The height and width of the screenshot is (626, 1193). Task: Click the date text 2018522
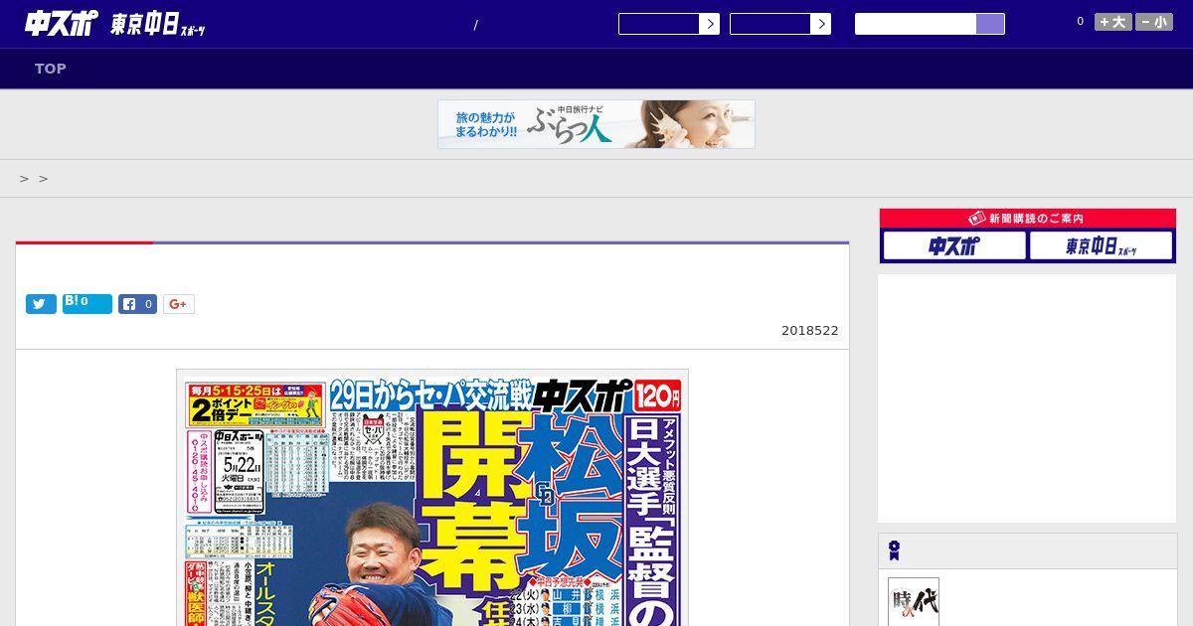(x=810, y=331)
